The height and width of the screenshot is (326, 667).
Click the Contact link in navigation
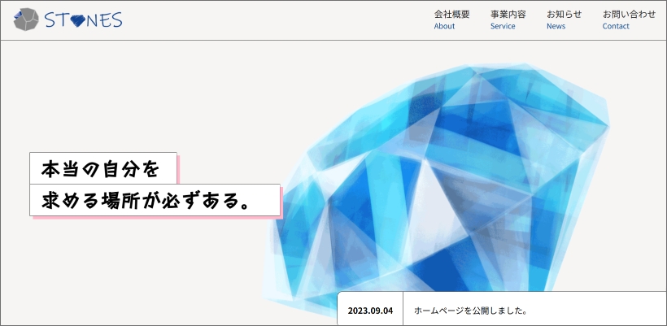pos(616,26)
